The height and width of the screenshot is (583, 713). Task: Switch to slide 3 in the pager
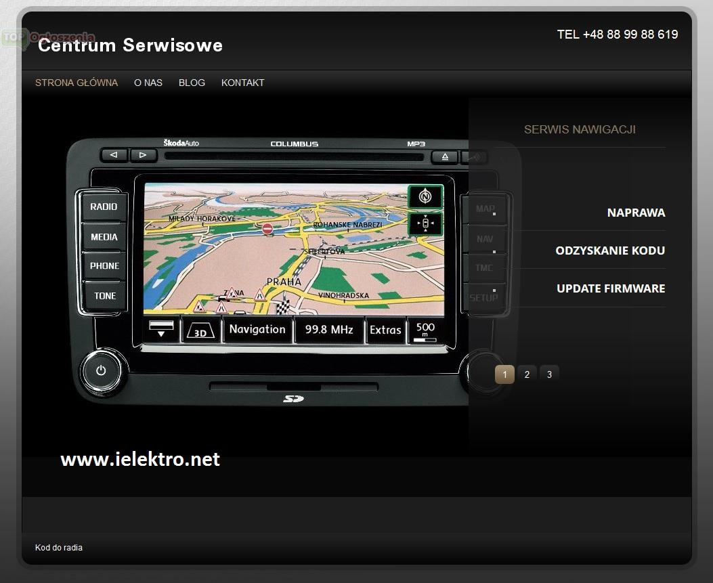pos(549,374)
